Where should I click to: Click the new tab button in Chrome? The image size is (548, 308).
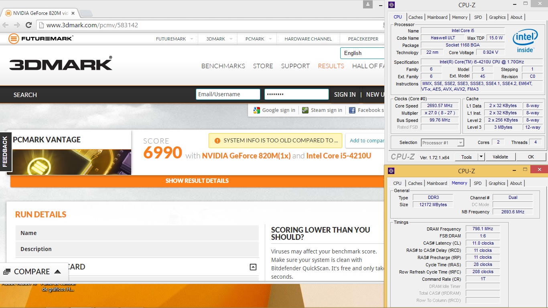86,13
